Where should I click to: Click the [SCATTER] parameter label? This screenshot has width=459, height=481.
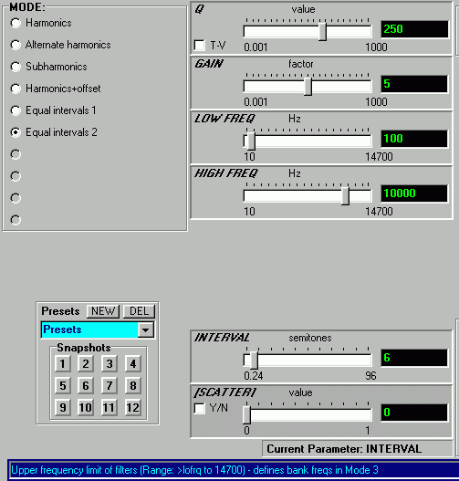tap(225, 392)
